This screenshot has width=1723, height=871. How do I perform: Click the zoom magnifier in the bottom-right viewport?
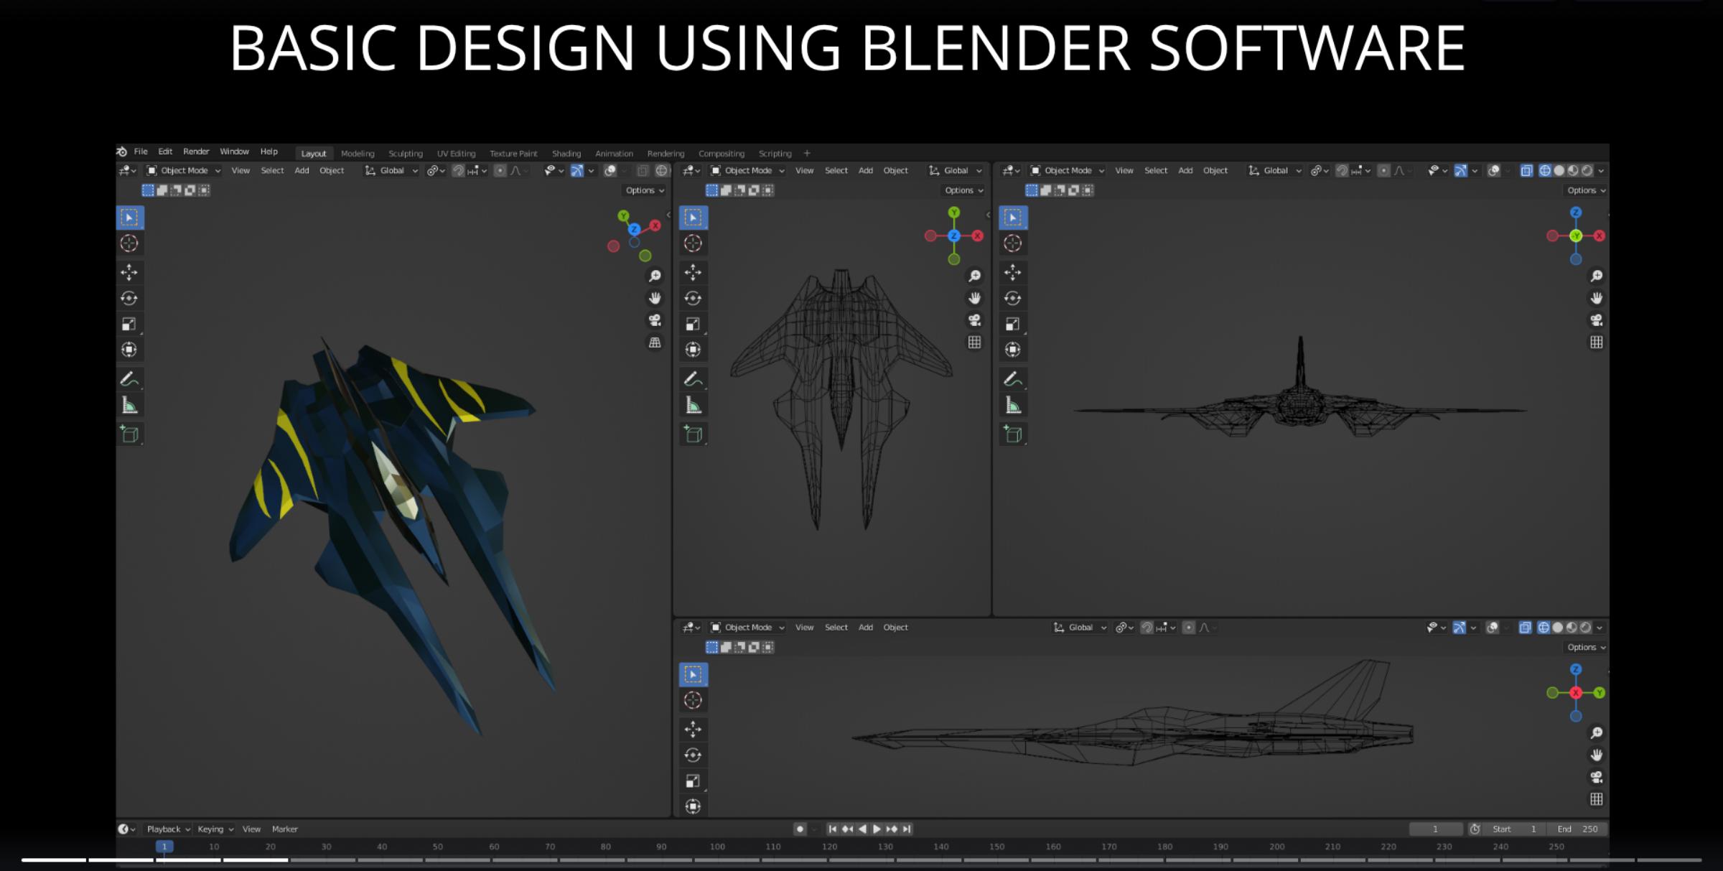coord(1596,732)
